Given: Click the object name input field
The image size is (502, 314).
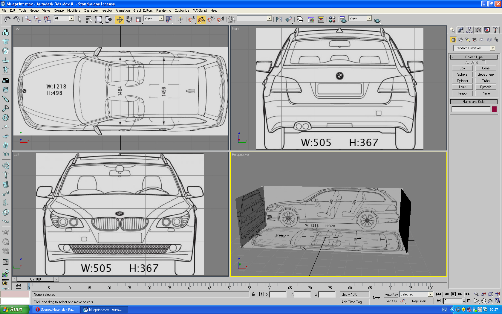Looking at the screenshot, I should coord(471,109).
